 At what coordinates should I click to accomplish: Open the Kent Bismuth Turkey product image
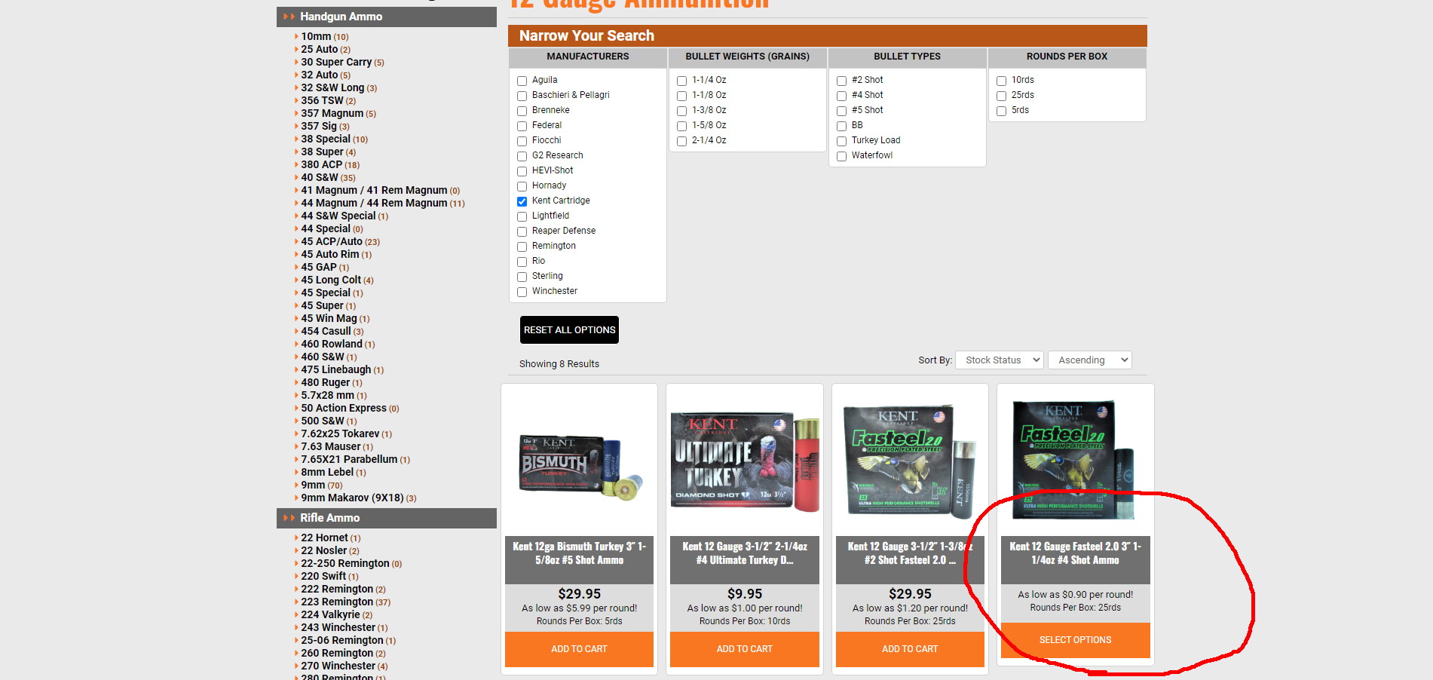(x=579, y=466)
